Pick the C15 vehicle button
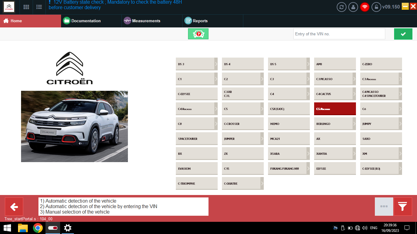Image resolution: width=417 pixels, height=234 pixels. [243, 168]
